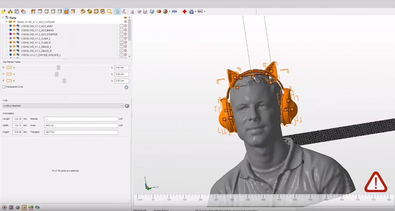Image resolution: width=395 pixels, height=211 pixels.
Task: Toggle the X clip plane button
Action: (x=9, y=67)
